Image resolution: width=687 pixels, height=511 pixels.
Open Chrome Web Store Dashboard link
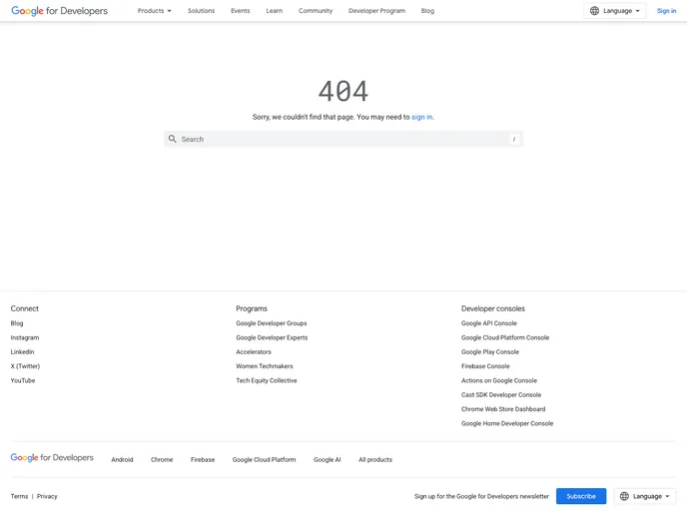tap(503, 409)
